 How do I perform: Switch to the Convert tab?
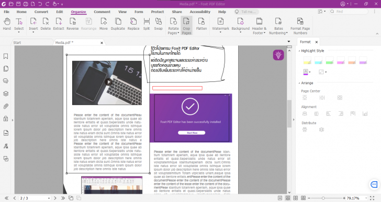(x=41, y=11)
